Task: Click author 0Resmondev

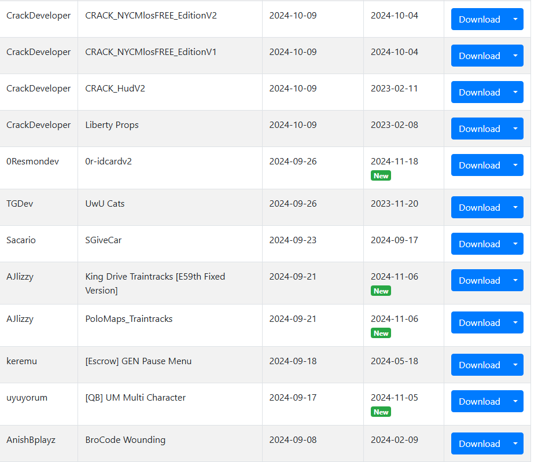Action: click(32, 162)
